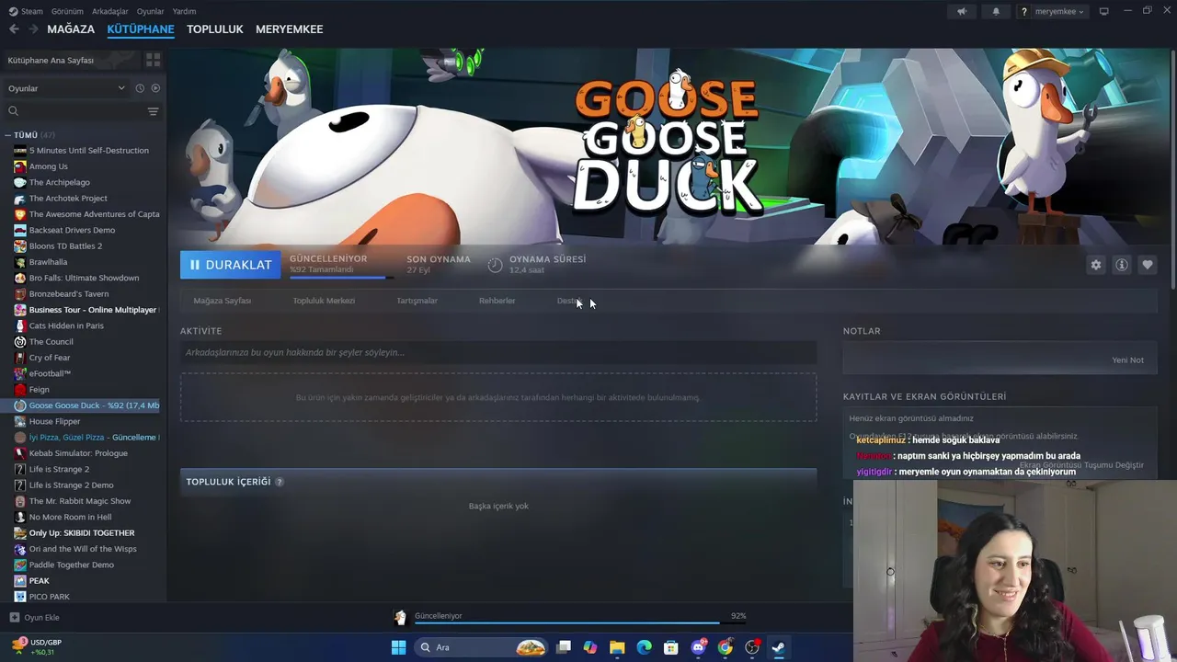This screenshot has width=1177, height=662.
Task: Click Kütüphane Ana Sayfası button
Action: point(72,60)
